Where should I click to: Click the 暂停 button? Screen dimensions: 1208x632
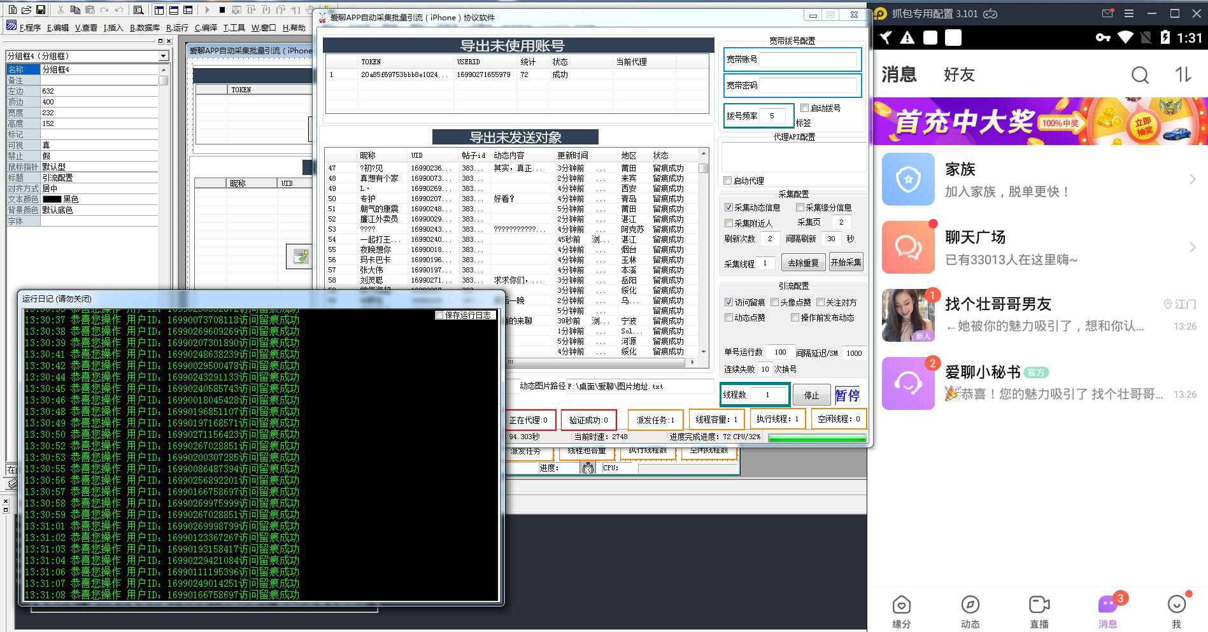point(847,395)
